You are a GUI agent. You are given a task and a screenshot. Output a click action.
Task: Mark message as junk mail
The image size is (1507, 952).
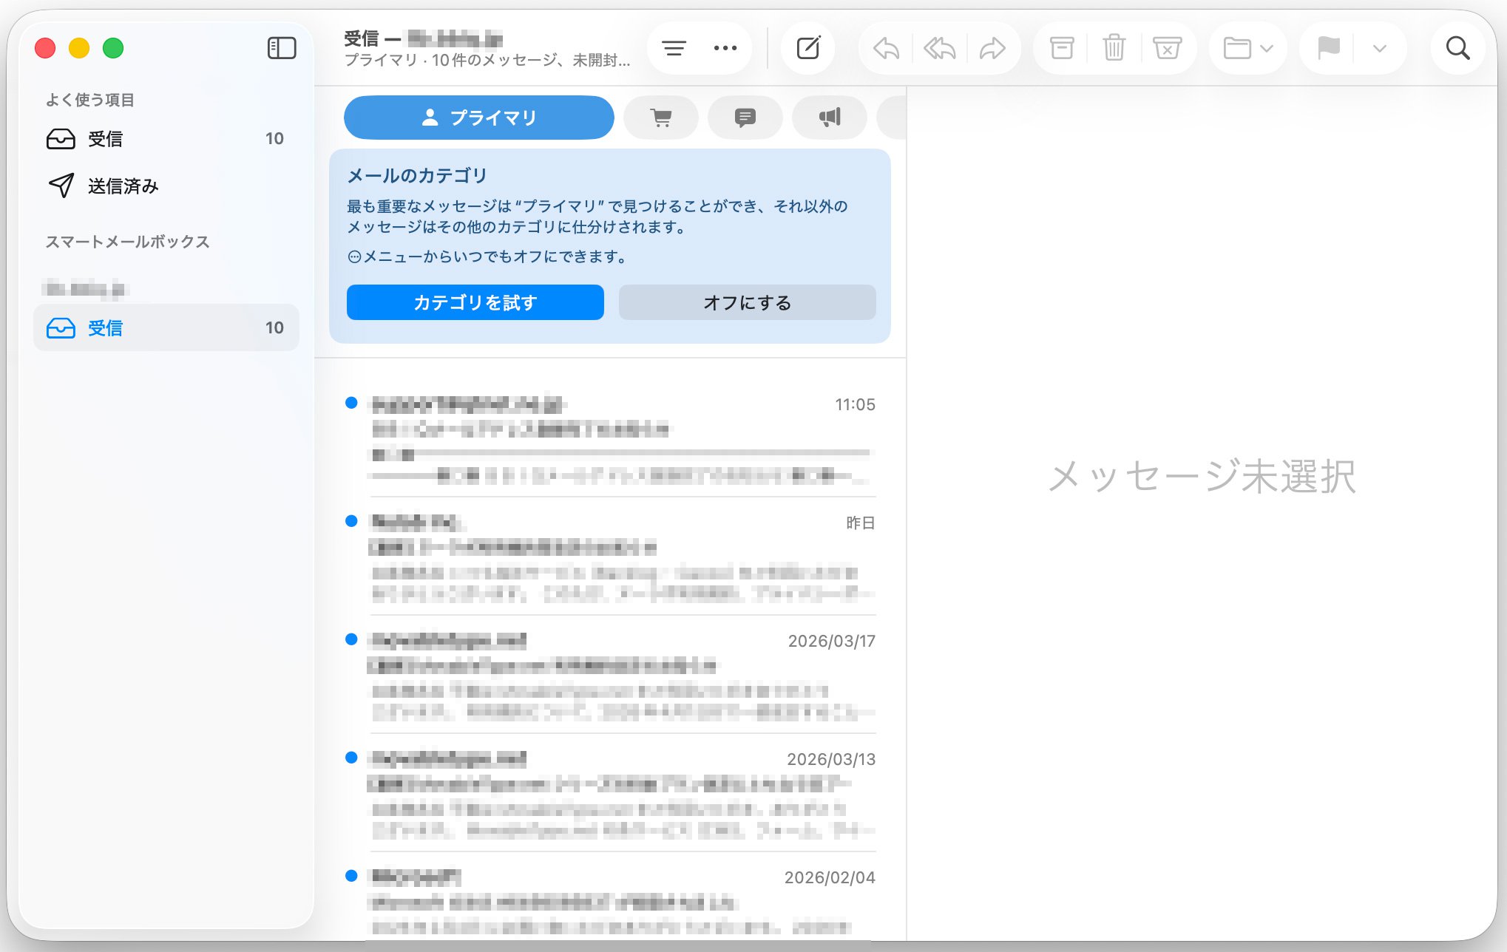1167,47
